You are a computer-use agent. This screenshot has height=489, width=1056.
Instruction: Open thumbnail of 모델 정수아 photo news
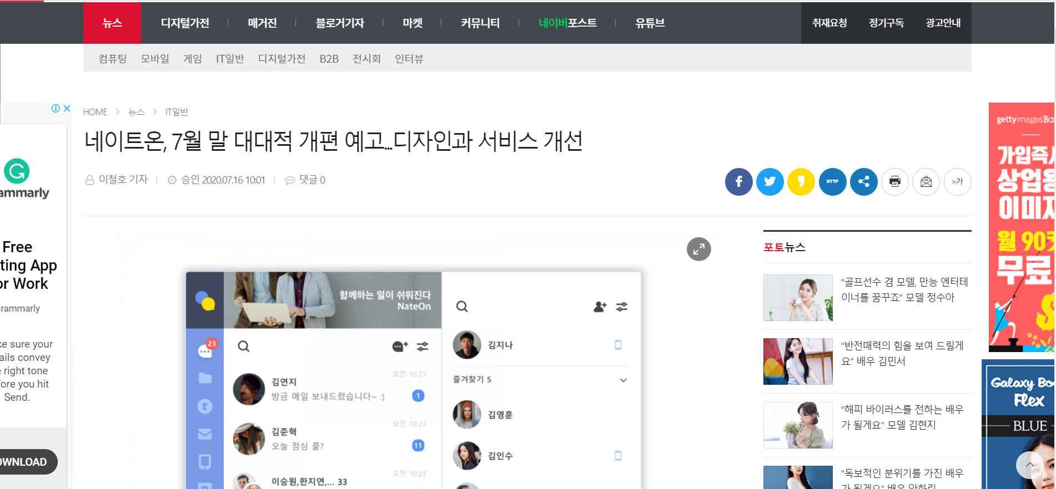[798, 298]
